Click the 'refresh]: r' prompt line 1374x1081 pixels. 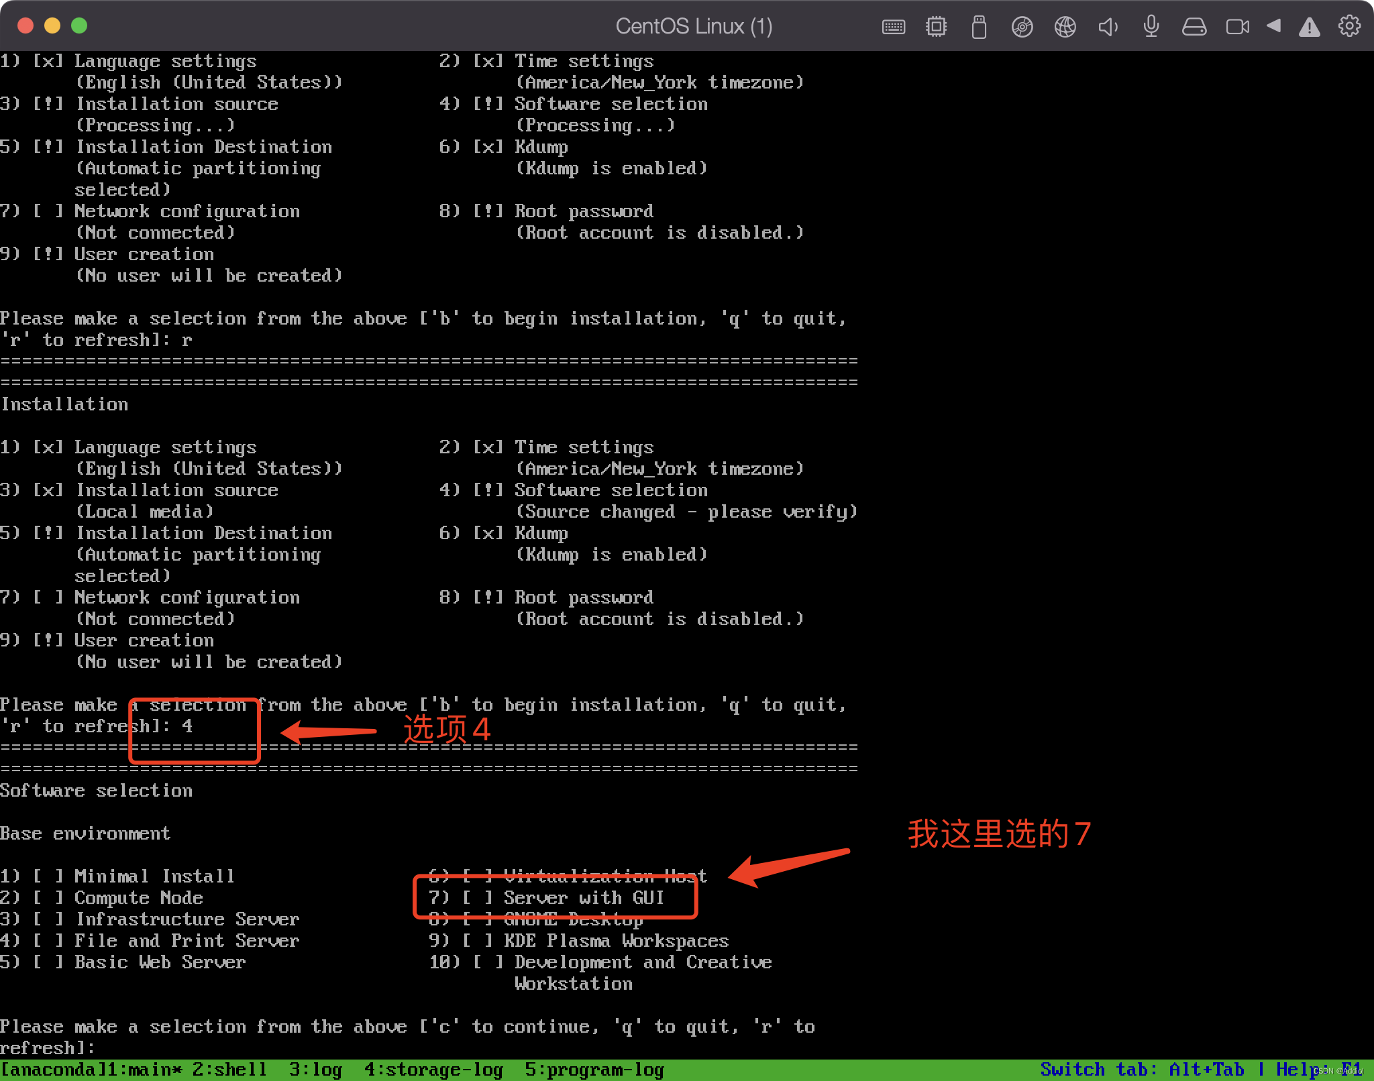[x=96, y=339]
